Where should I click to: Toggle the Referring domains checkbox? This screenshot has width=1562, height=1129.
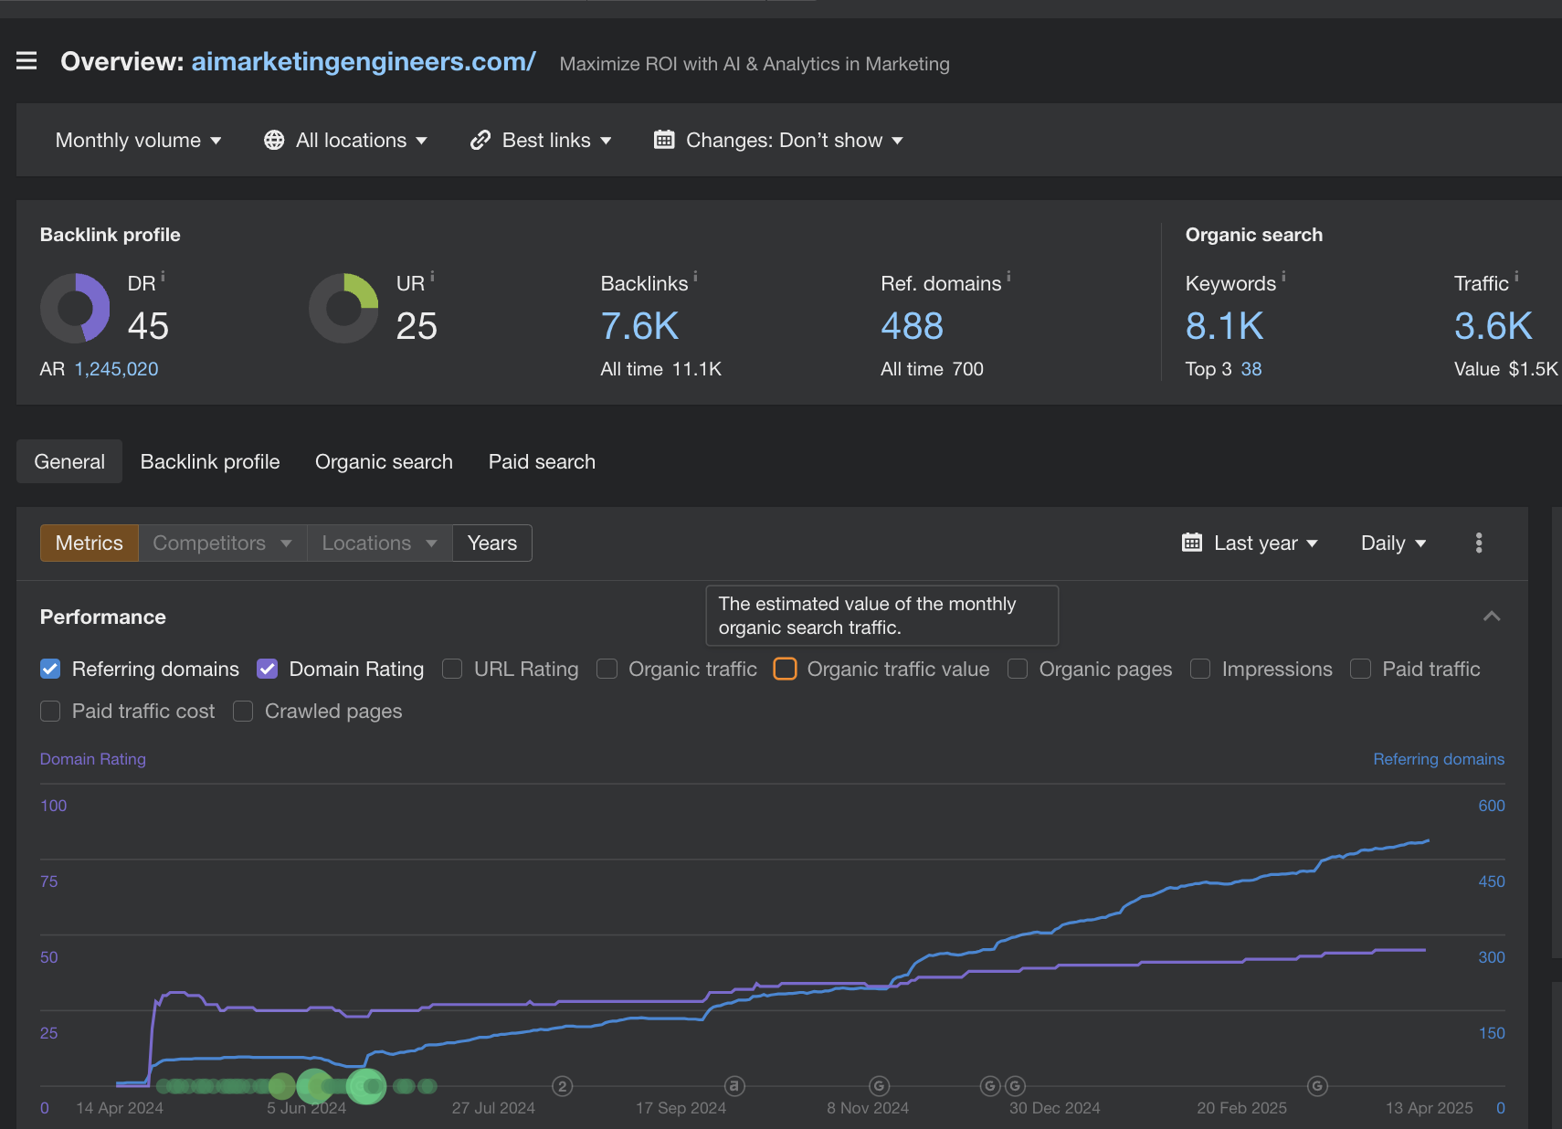50,669
